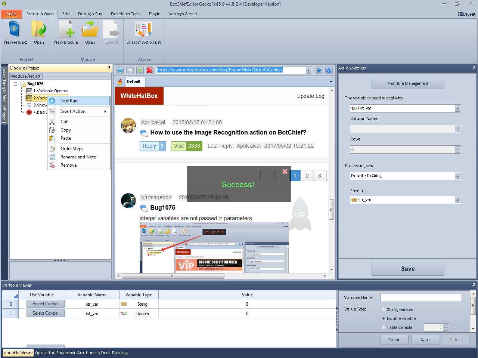The height and width of the screenshot is (358, 478).
Task: Click the large Save button
Action: pyautogui.click(x=408, y=269)
